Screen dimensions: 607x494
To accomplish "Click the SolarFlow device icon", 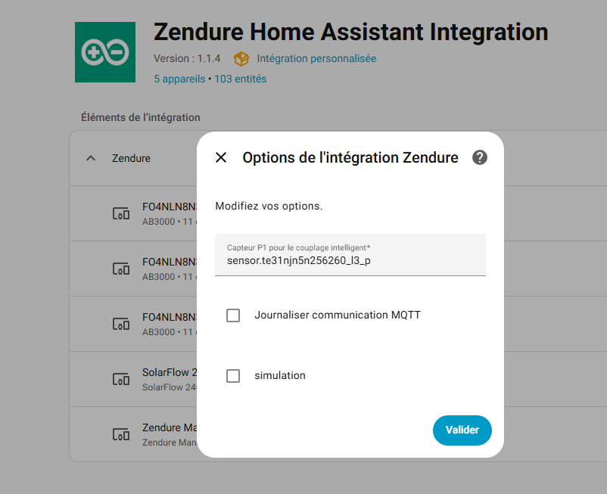I will 121,379.
